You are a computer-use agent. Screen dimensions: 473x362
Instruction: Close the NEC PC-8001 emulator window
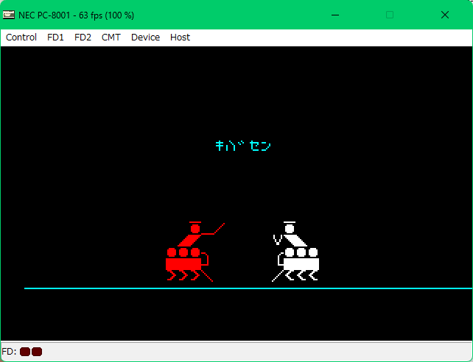coord(445,15)
